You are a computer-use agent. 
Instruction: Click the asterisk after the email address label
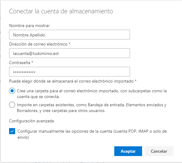point(70,44)
